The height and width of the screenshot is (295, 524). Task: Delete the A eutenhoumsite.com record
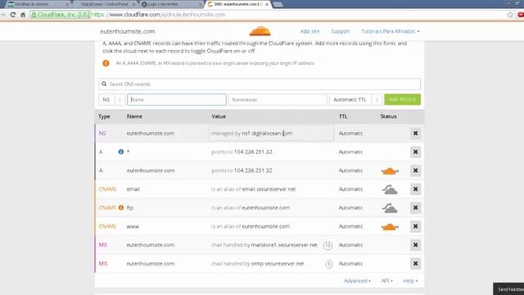(415, 170)
